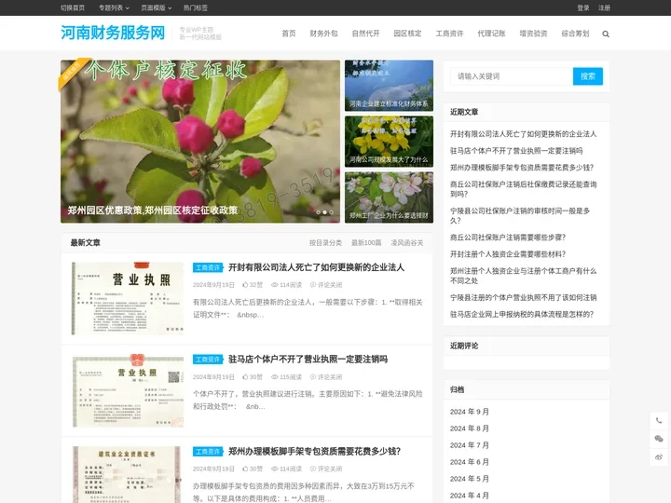Click the Weibo floating icon
Screen dimensions: 671x503
point(659,457)
